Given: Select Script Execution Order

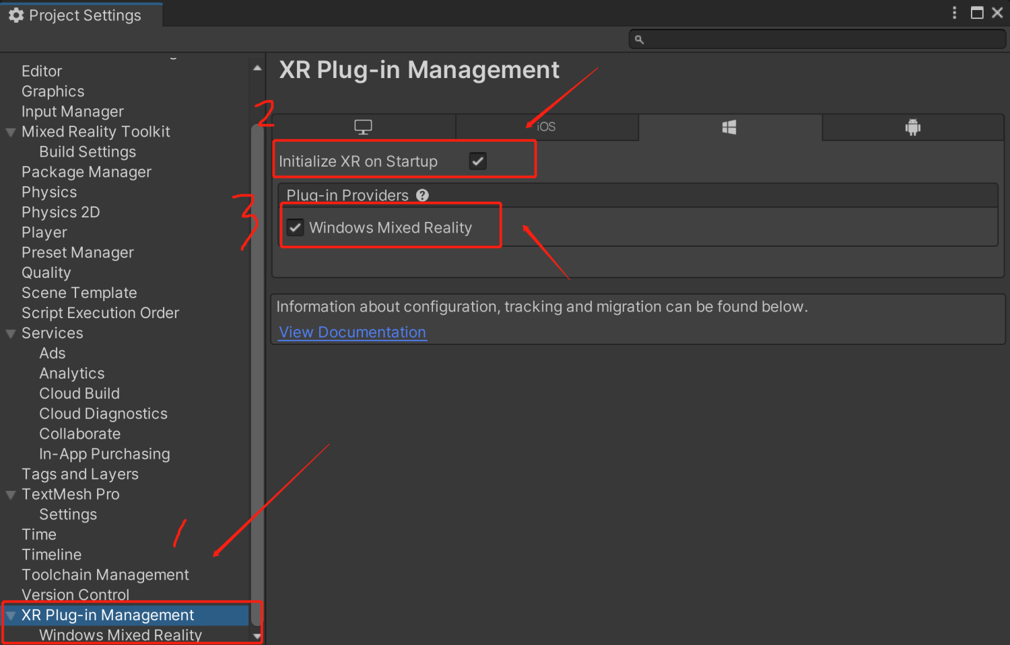Looking at the screenshot, I should (x=100, y=313).
